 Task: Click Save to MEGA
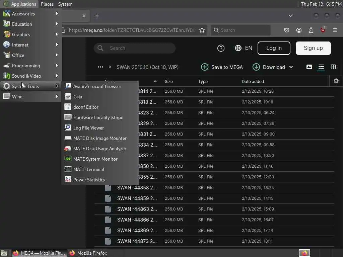pos(222,67)
